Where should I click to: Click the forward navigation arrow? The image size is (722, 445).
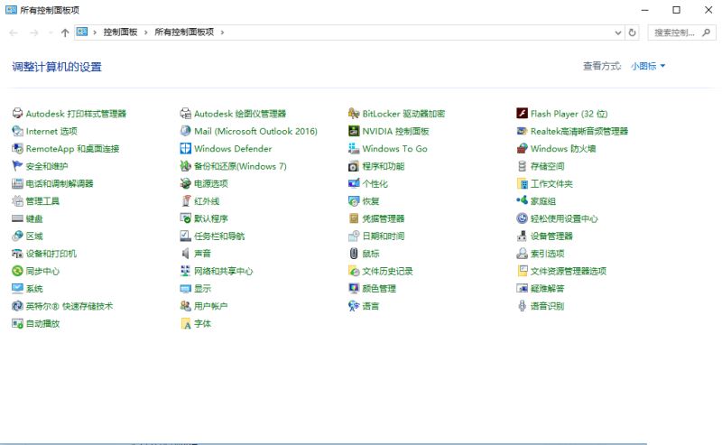point(33,32)
